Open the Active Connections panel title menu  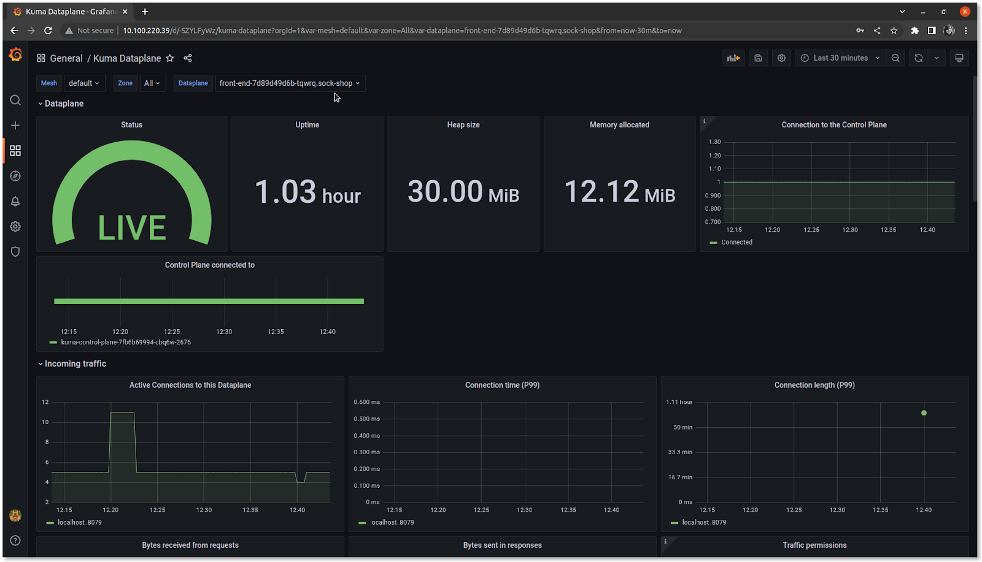pos(190,385)
